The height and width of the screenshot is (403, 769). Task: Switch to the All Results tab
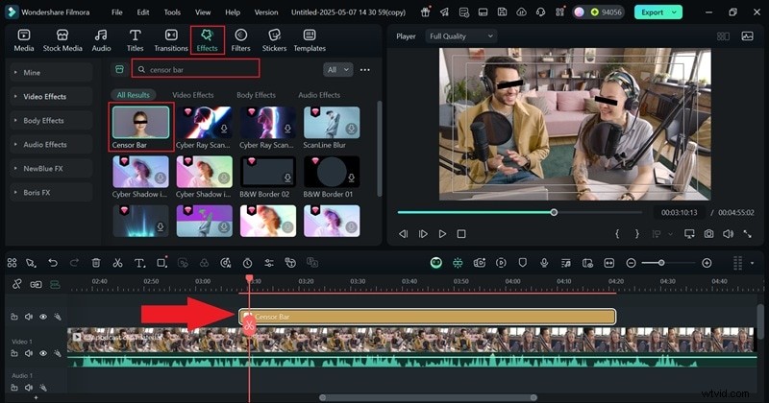point(133,95)
